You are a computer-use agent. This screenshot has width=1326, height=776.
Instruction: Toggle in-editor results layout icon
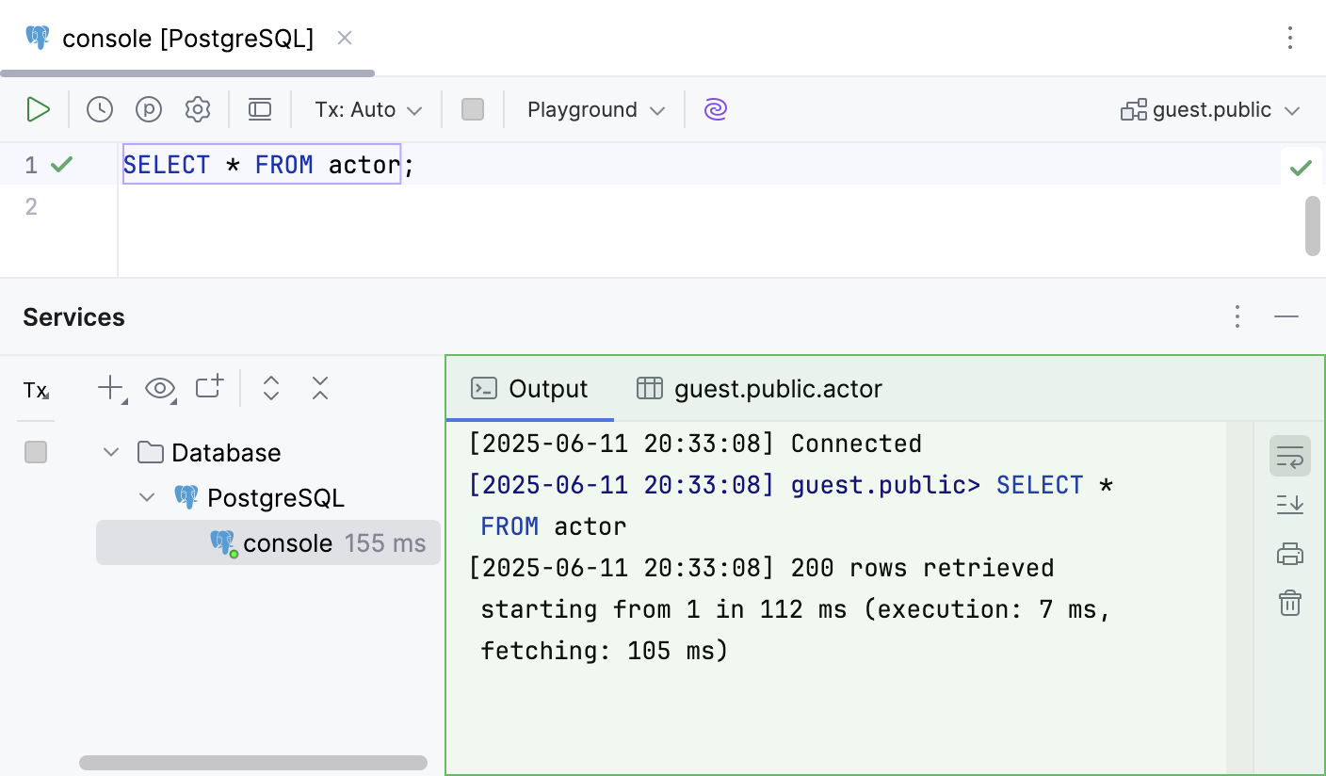click(260, 110)
